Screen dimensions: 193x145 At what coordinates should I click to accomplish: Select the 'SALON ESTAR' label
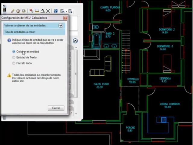coord(101,84)
